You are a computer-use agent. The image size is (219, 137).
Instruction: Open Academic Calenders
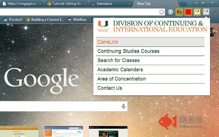tap(150, 70)
